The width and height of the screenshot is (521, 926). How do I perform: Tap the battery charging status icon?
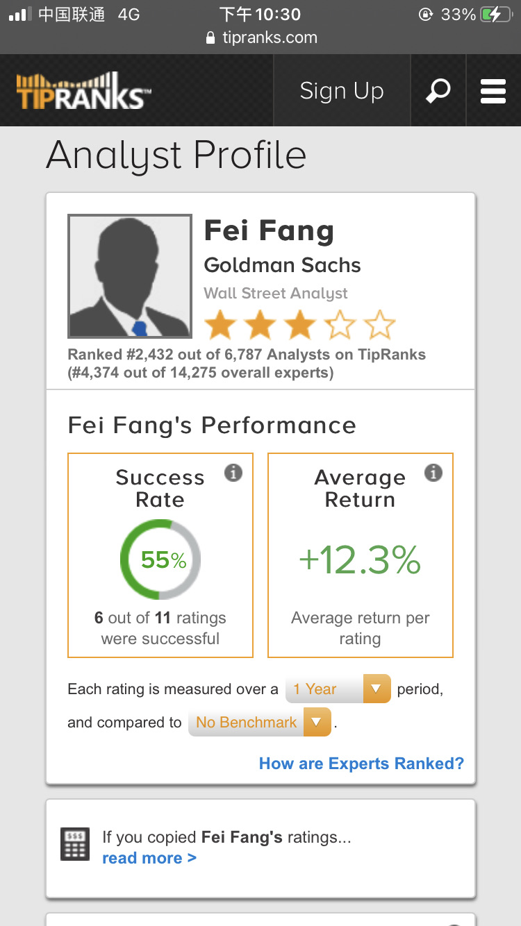pos(496,15)
